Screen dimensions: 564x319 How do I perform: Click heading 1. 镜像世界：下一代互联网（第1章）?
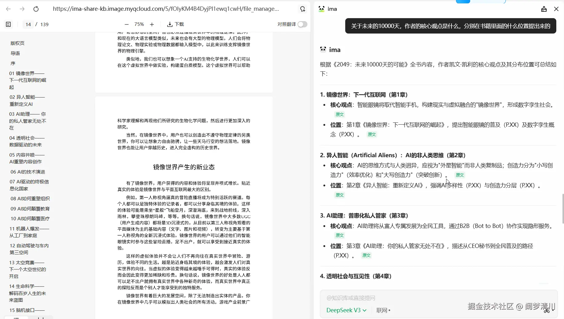click(x=364, y=95)
